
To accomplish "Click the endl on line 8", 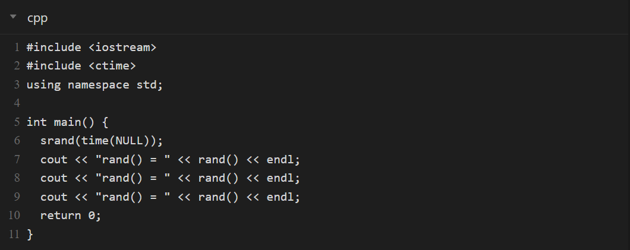I will click(283, 178).
